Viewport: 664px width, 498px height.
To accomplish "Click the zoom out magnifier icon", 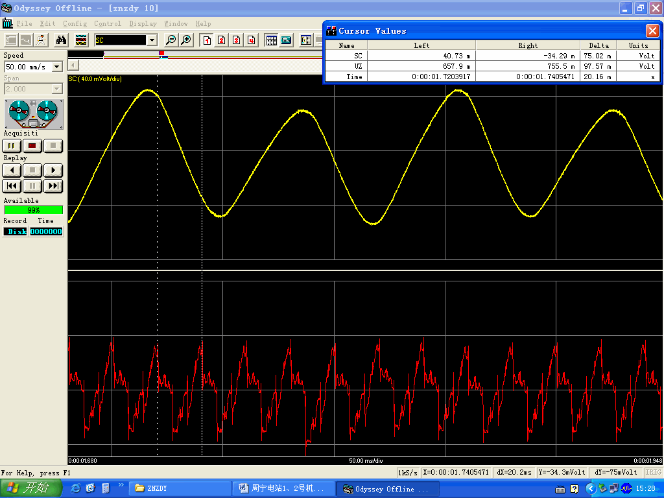I will point(171,40).
